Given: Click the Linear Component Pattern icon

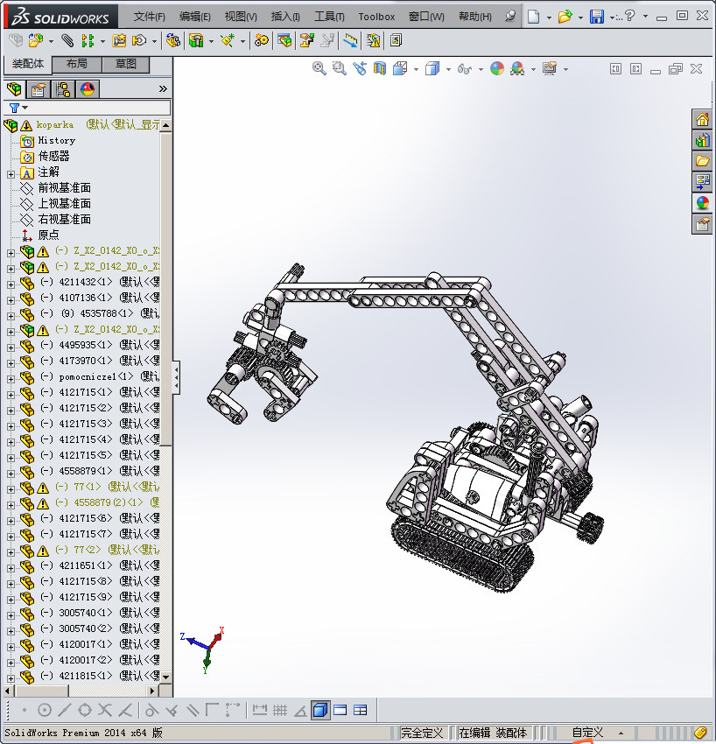Looking at the screenshot, I should 88,41.
